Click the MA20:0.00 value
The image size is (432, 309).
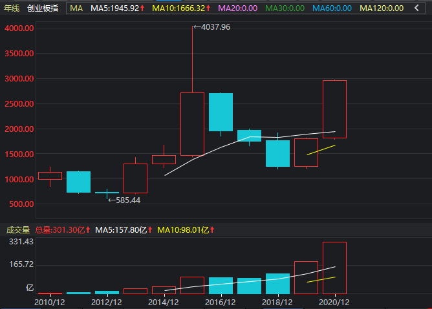[x=238, y=8]
